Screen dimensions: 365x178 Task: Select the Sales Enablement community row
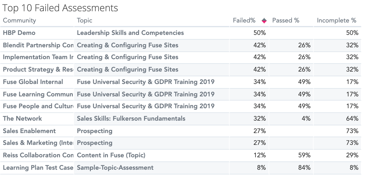tap(29, 131)
